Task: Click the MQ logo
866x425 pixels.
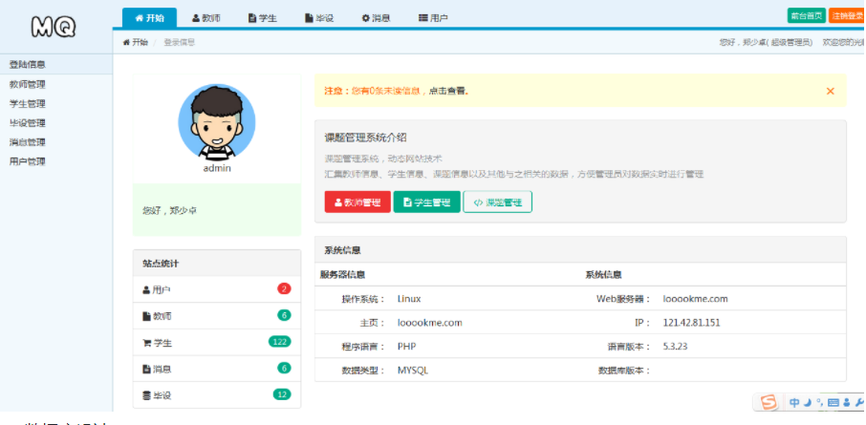Action: pyautogui.click(x=54, y=26)
